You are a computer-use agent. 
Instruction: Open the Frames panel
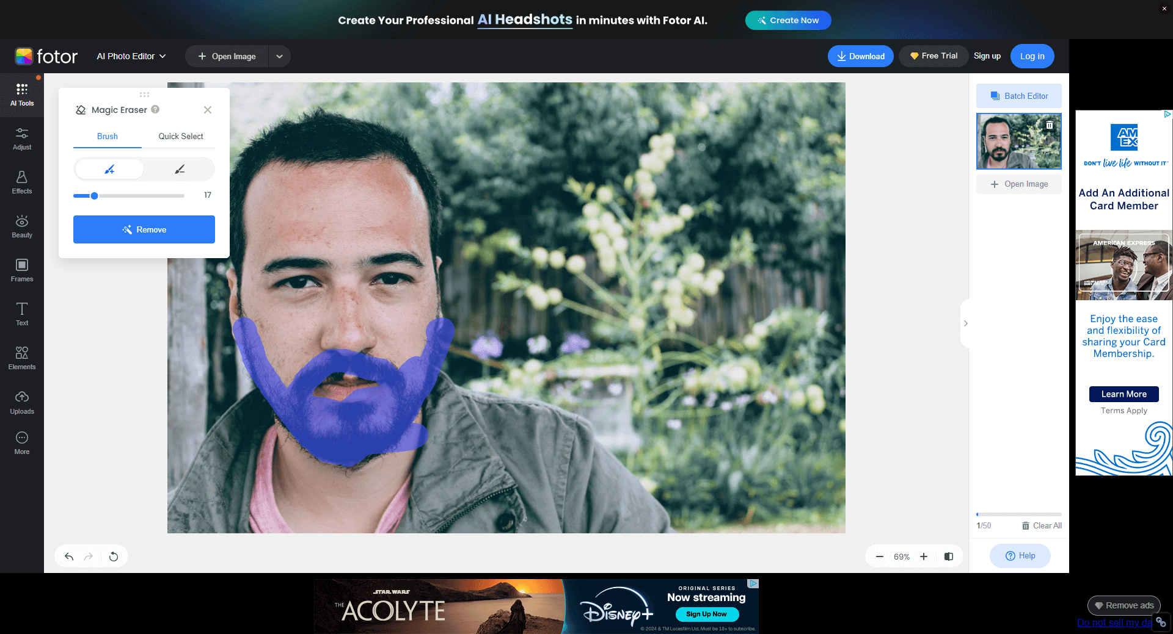click(22, 270)
